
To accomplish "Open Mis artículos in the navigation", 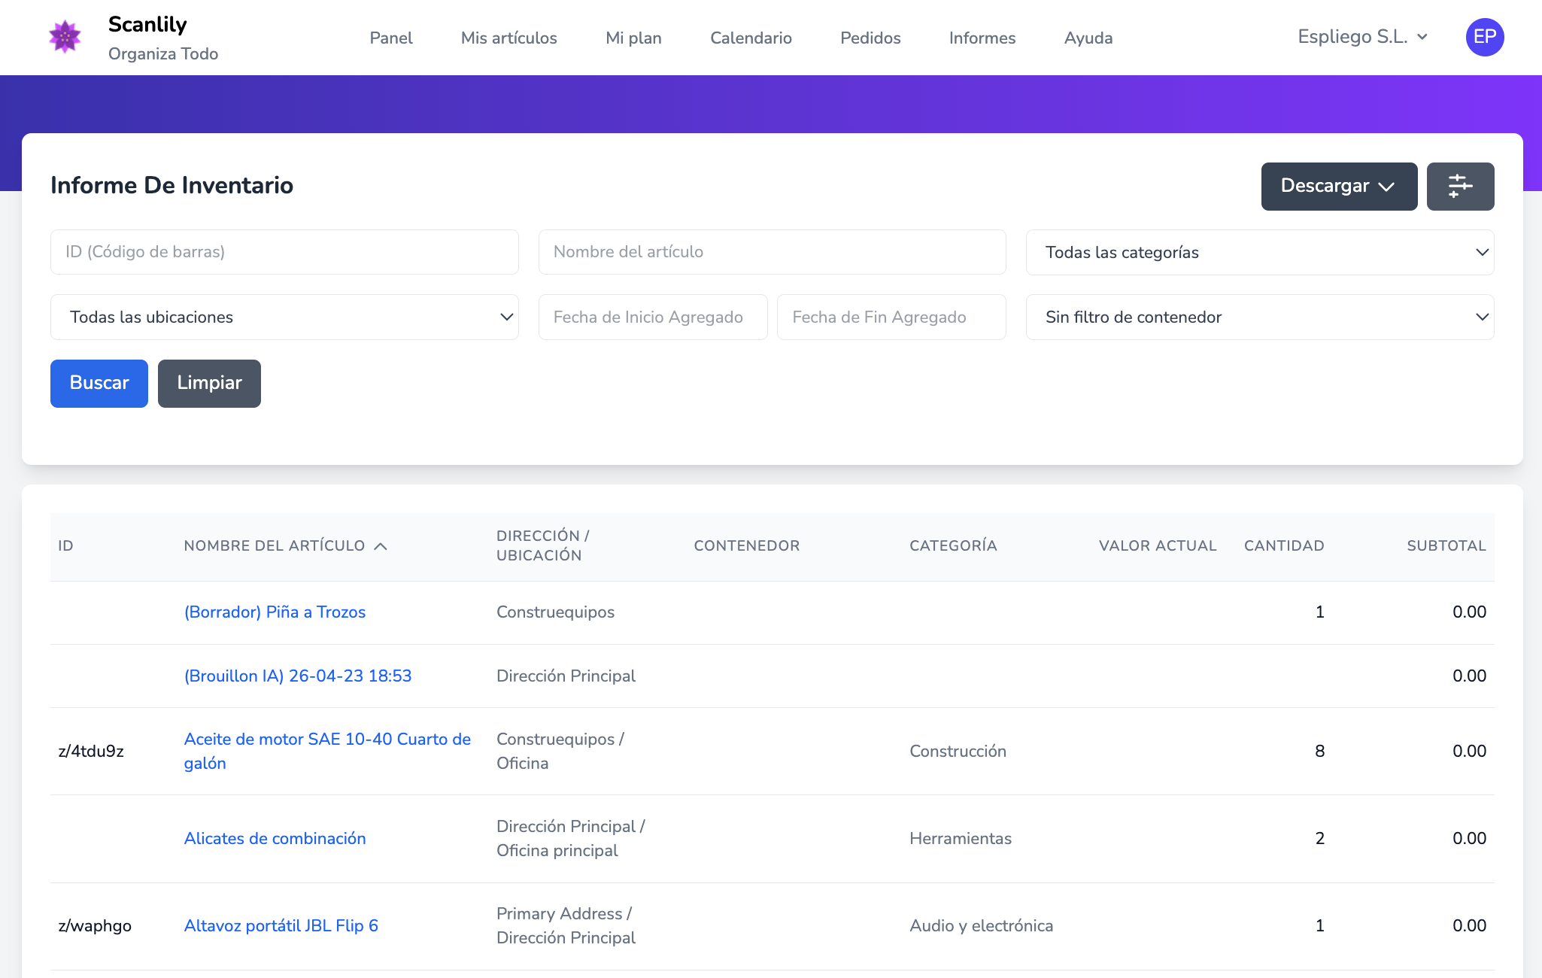I will tap(508, 38).
